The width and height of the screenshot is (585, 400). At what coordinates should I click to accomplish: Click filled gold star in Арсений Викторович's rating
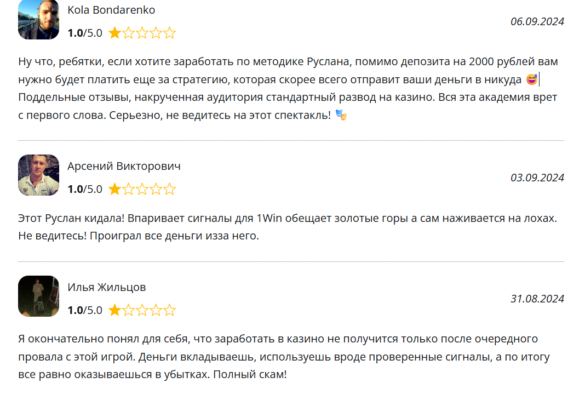(115, 190)
